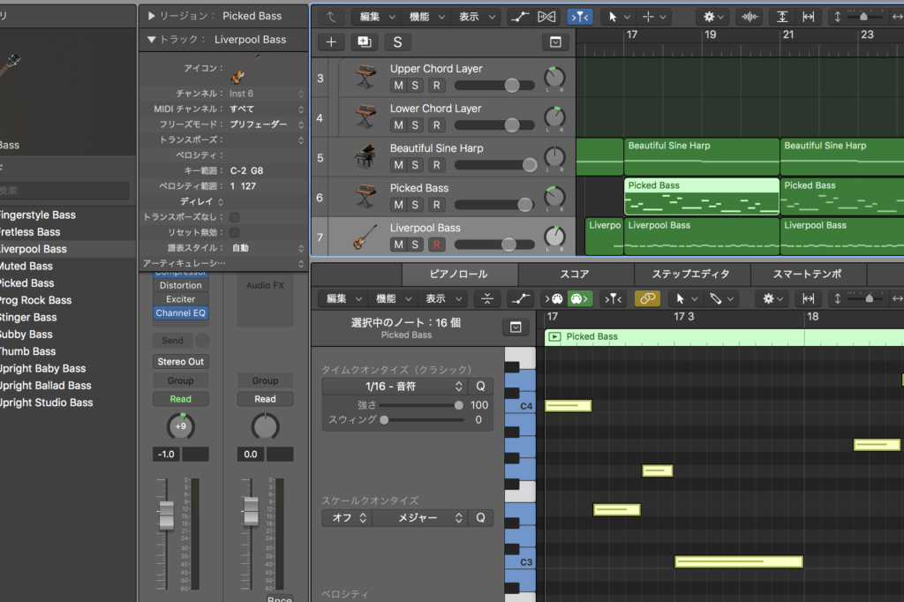This screenshot has height=602, width=904.
Task: Solo the Lower Chord Layer track
Action: [415, 125]
